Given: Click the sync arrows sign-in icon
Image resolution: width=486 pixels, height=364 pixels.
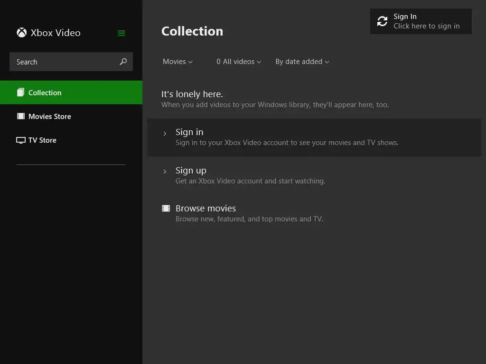Looking at the screenshot, I should [382, 21].
